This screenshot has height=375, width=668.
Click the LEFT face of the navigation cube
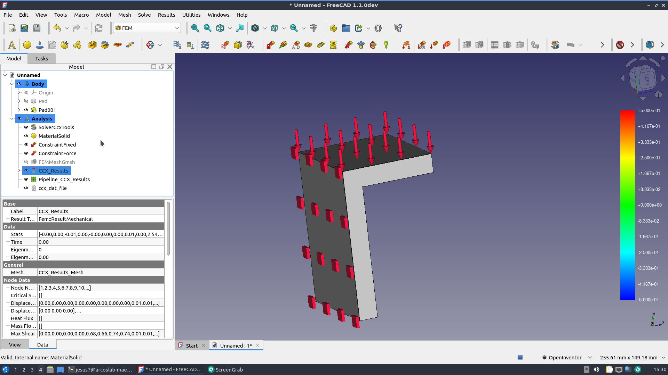point(646,80)
